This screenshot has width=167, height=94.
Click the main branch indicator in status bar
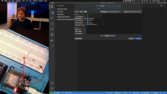tap(57, 93)
